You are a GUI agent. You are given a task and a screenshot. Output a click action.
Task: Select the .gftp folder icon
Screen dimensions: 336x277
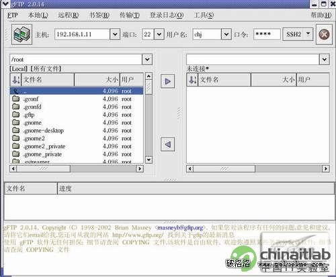[x=15, y=115]
